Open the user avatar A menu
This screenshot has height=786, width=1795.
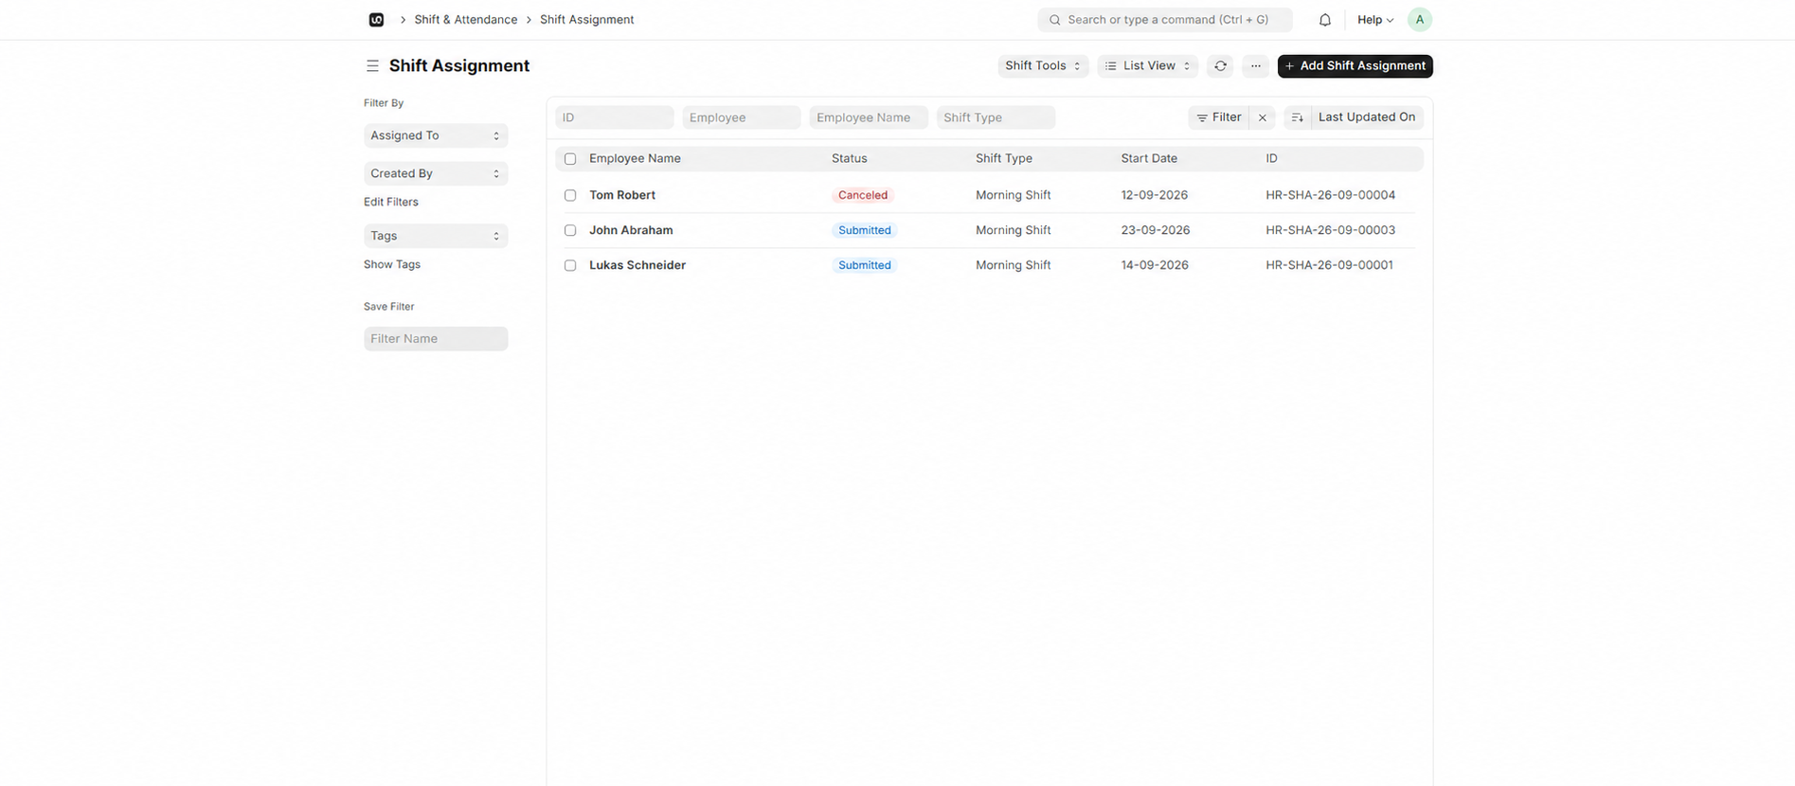[1419, 20]
